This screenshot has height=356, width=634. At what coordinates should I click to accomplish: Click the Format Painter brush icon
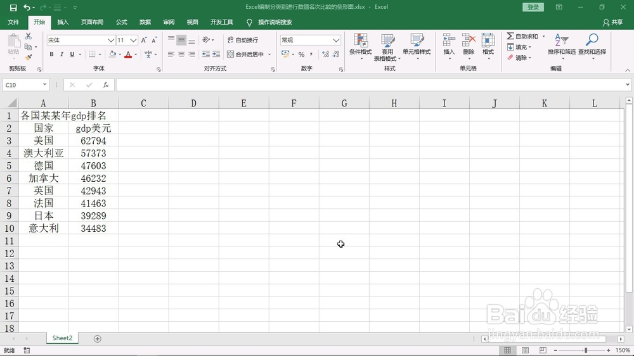pyautogui.click(x=29, y=58)
